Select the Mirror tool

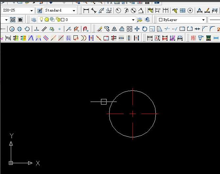114,29
